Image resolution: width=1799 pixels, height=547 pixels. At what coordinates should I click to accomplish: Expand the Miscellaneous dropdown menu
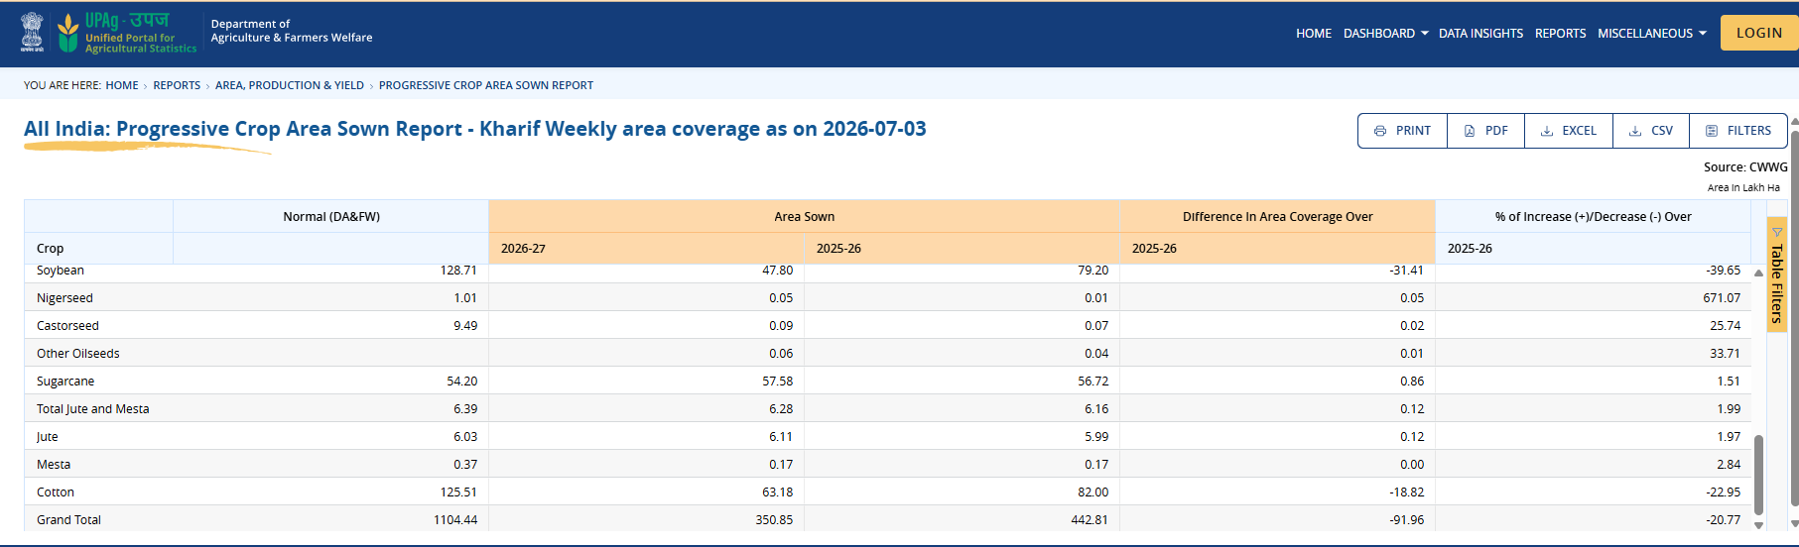point(1652,34)
